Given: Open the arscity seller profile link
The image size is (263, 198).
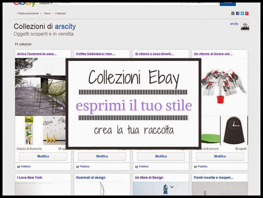Looking at the screenshot, I should pyautogui.click(x=234, y=24).
